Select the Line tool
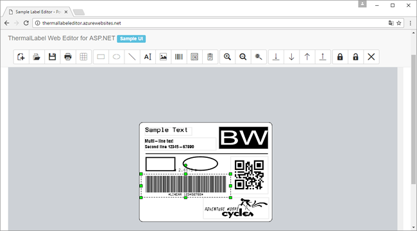 (x=132, y=56)
